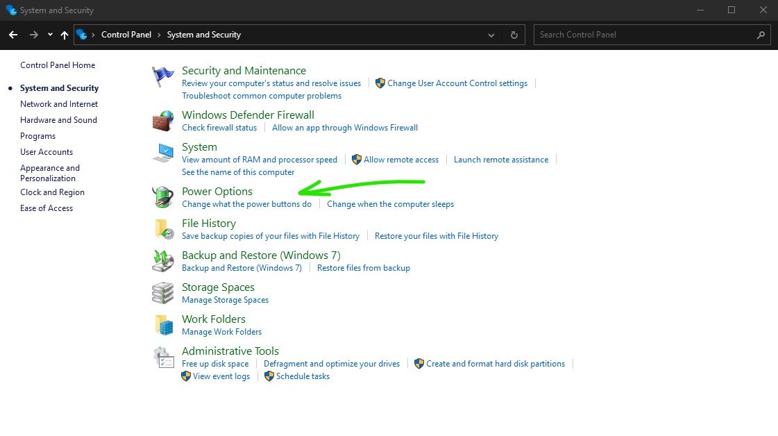778x436 pixels.
Task: Click the Work Folders icon
Action: tap(163, 325)
